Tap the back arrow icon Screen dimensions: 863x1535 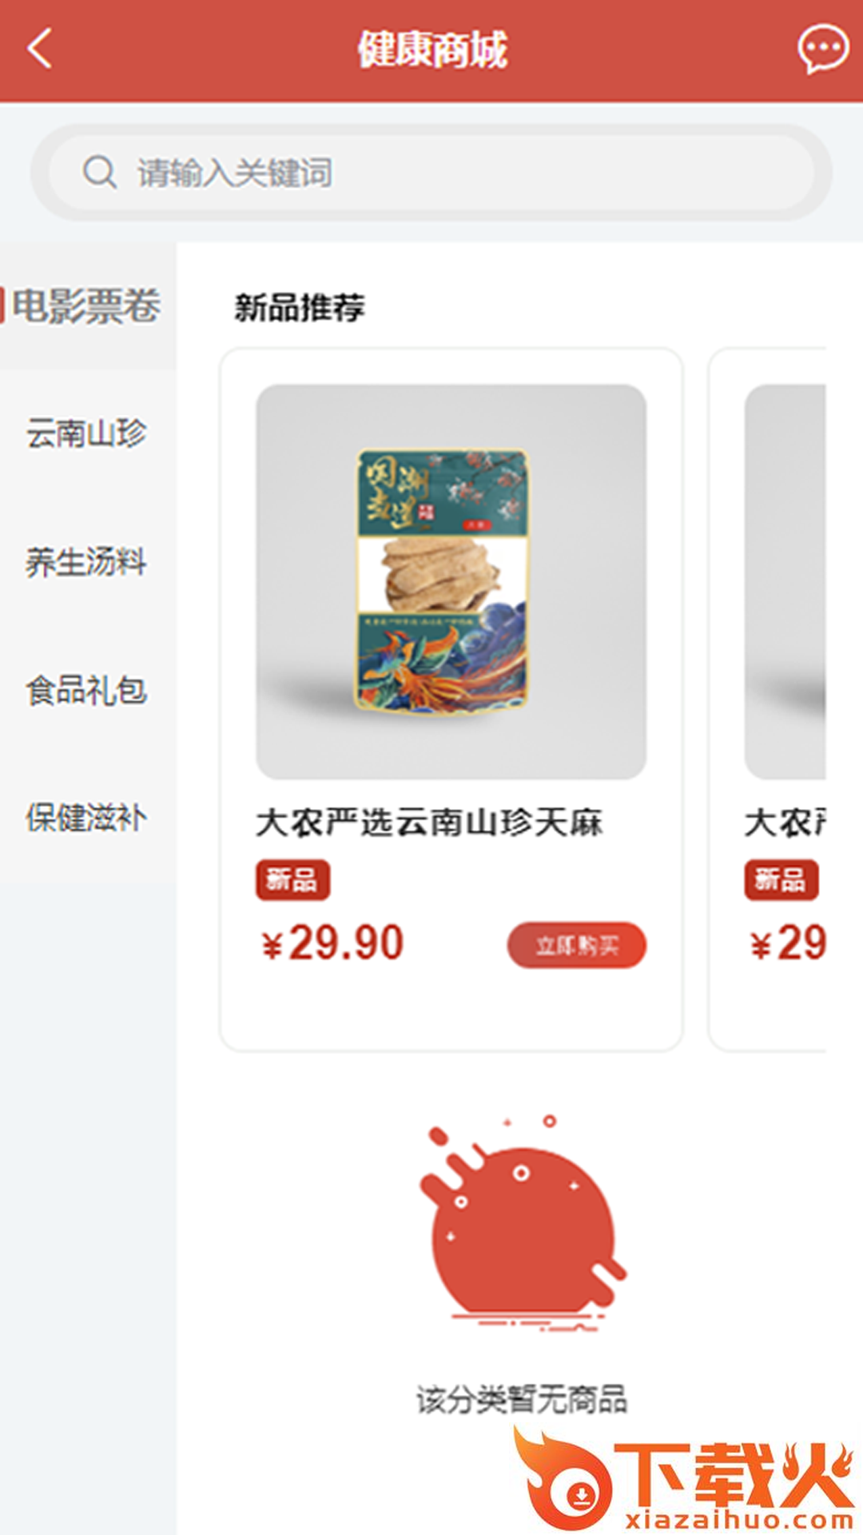click(x=40, y=49)
